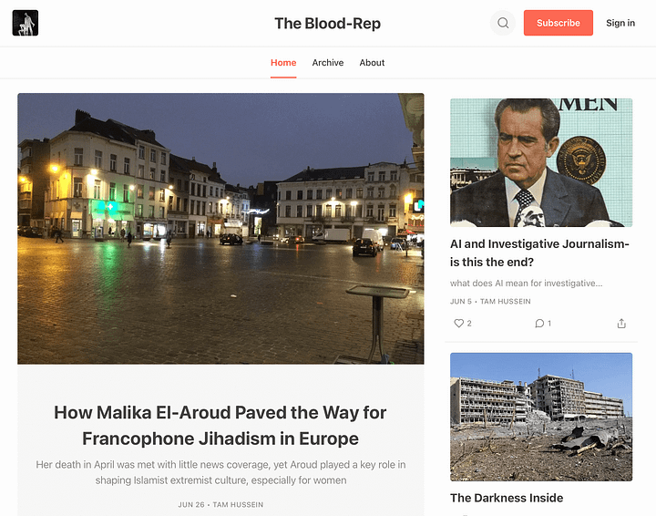Switch to the Home tab
Screen dimensions: 656x516
(x=283, y=63)
